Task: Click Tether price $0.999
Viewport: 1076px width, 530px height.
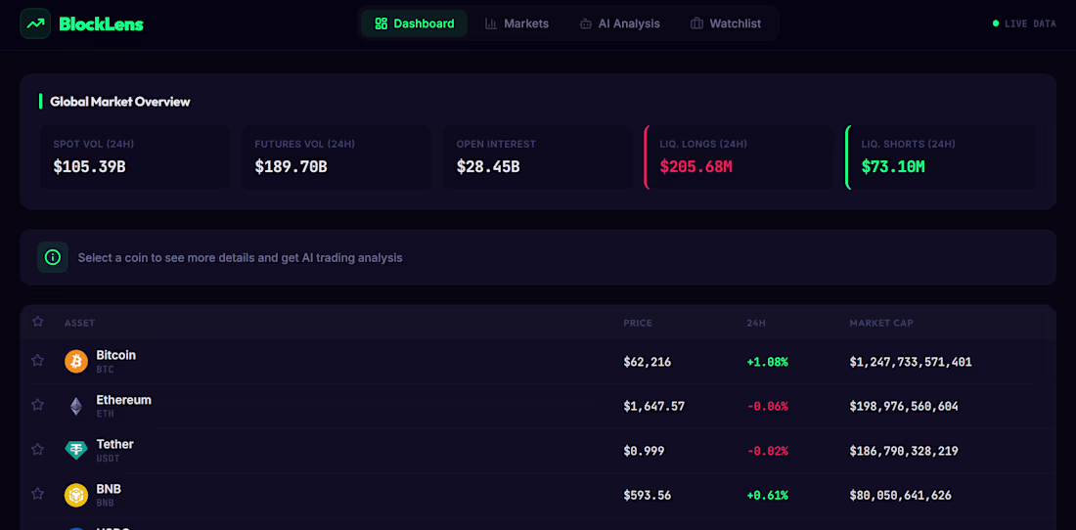Action: click(x=644, y=451)
